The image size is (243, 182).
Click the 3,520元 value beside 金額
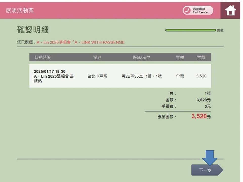[x=204, y=100]
